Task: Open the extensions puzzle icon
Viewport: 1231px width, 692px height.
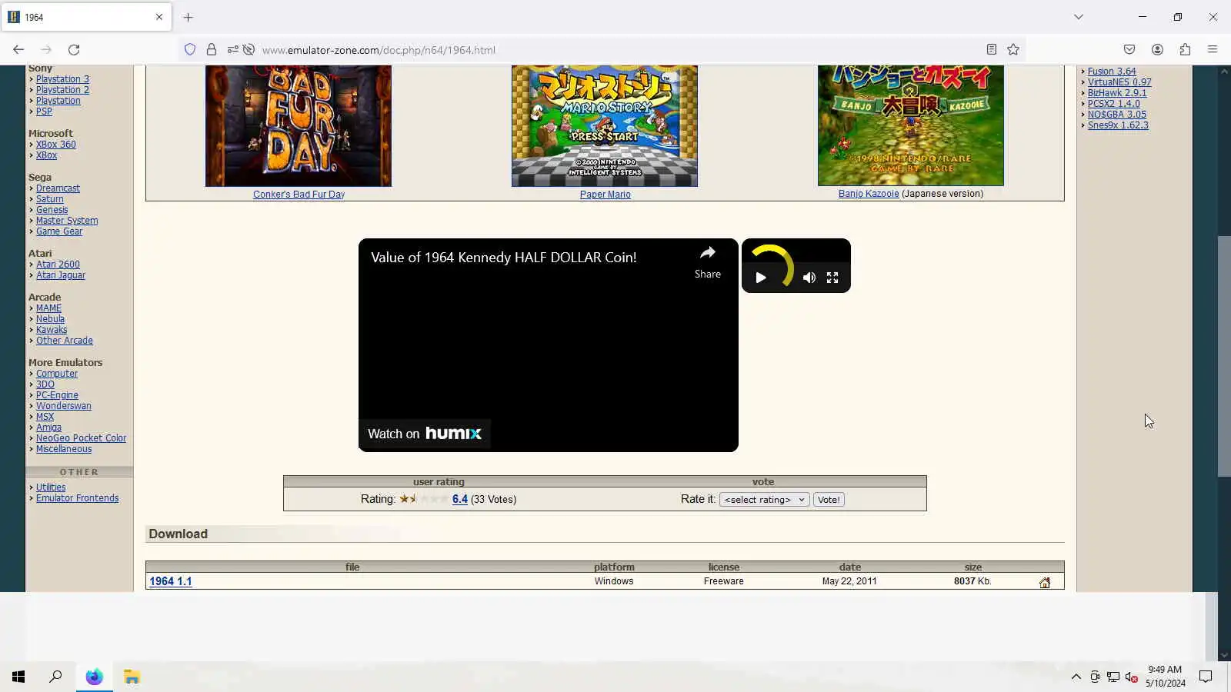Action: coord(1185,50)
